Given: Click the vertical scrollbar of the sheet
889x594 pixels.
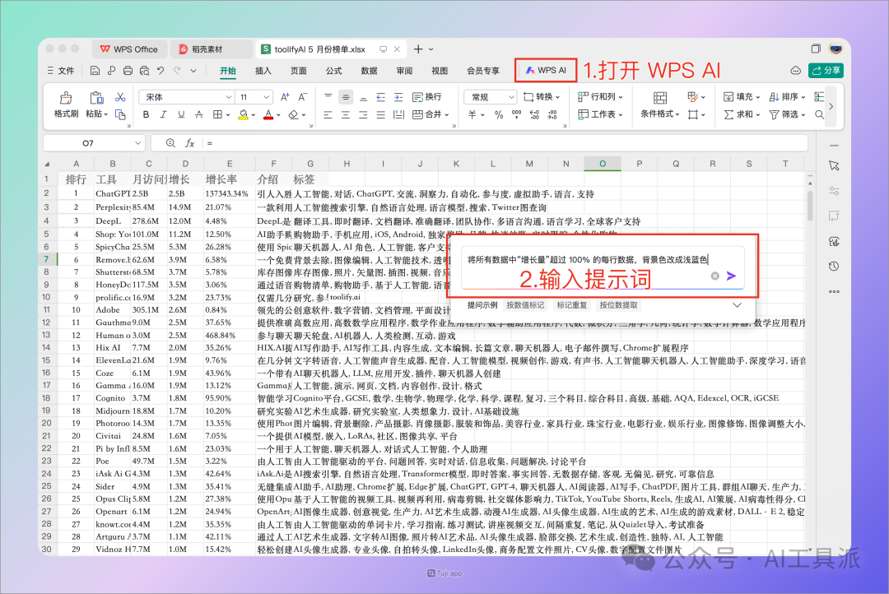Looking at the screenshot, I should click(x=810, y=205).
